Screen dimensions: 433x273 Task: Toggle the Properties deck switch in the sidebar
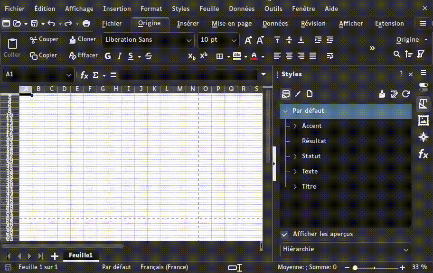click(x=424, y=87)
